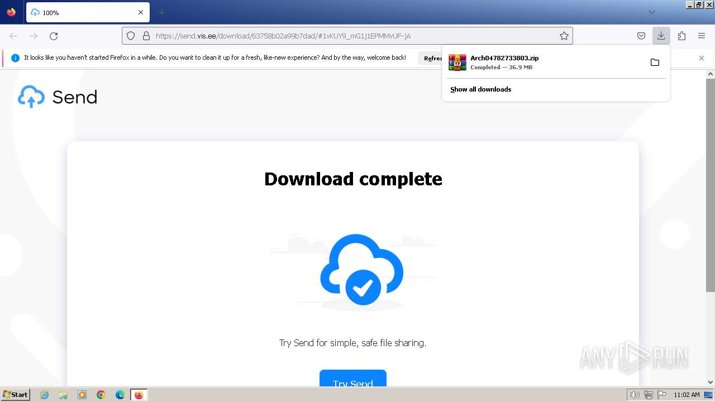Open the Firefox hamburger application menu

tap(702, 36)
